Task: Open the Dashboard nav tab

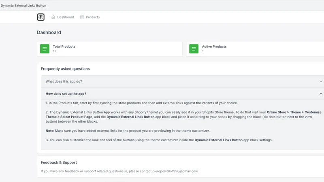Action: click(x=63, y=17)
